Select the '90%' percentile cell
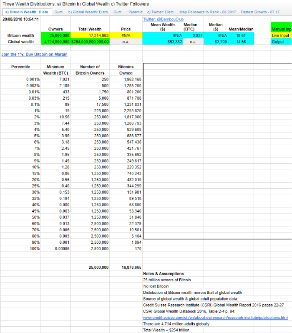 (x=20, y=243)
